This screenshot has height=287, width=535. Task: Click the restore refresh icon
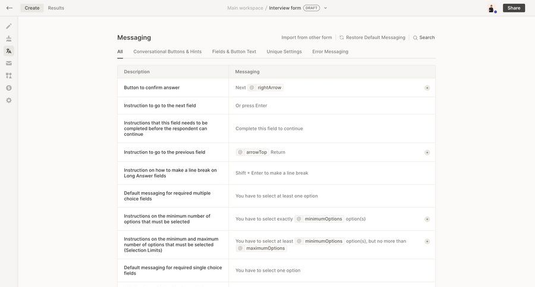pyautogui.click(x=342, y=37)
